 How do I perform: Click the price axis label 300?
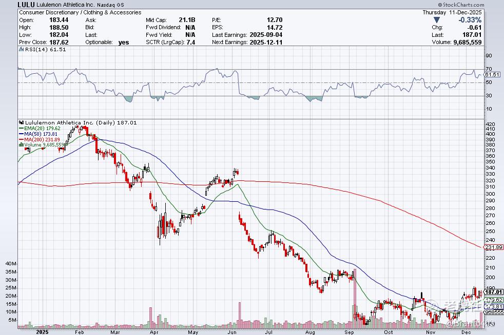coord(491,194)
